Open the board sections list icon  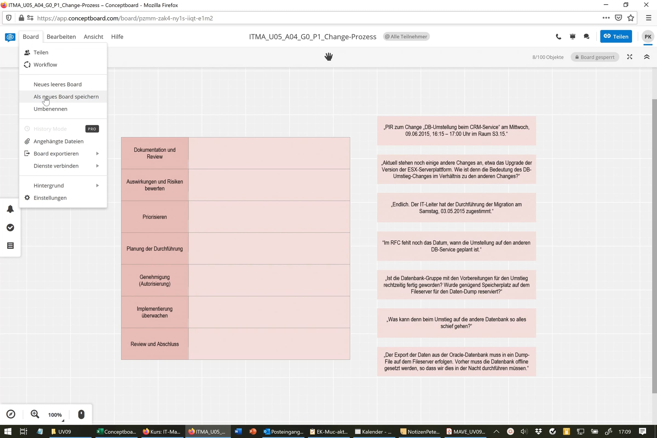pos(10,246)
